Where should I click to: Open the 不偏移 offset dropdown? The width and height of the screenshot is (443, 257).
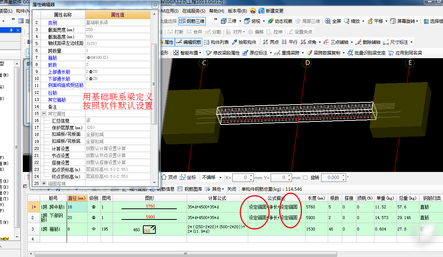[220, 177]
